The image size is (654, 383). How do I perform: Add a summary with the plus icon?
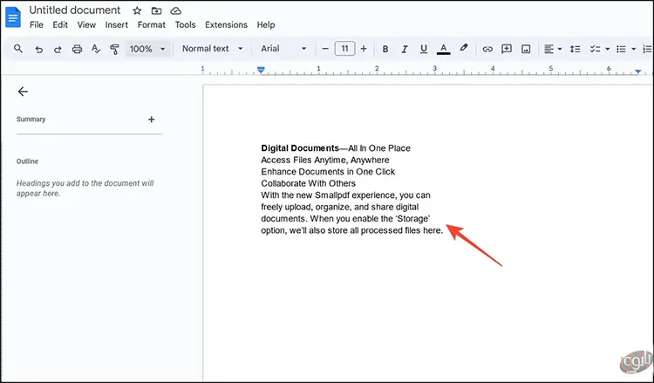click(x=152, y=120)
